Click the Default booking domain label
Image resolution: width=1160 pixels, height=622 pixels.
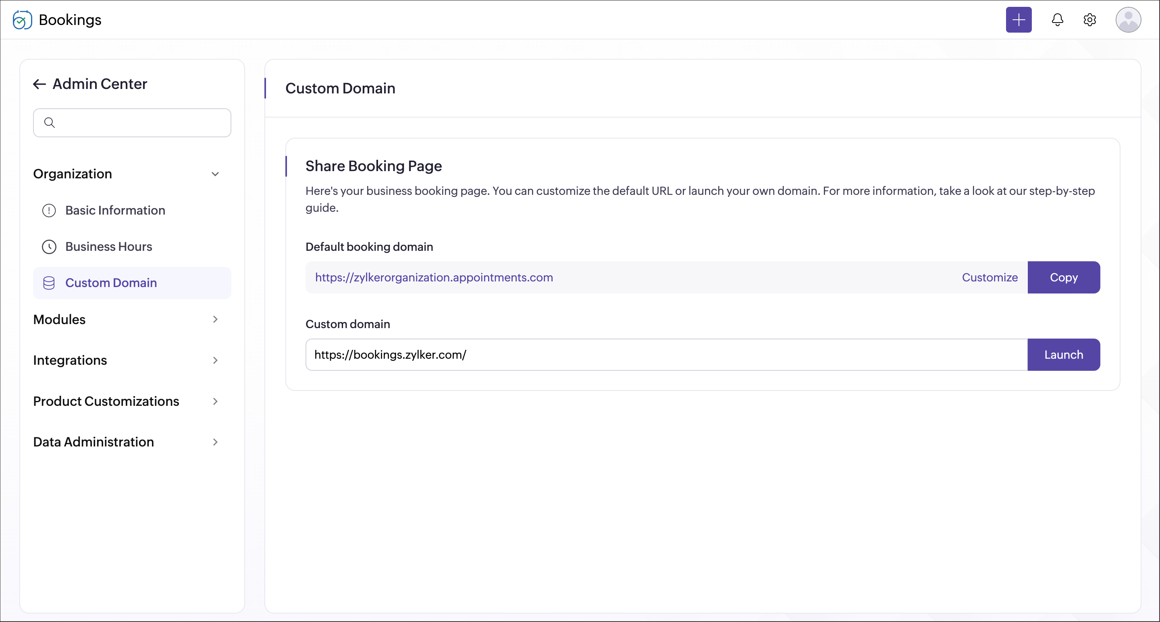tap(369, 247)
